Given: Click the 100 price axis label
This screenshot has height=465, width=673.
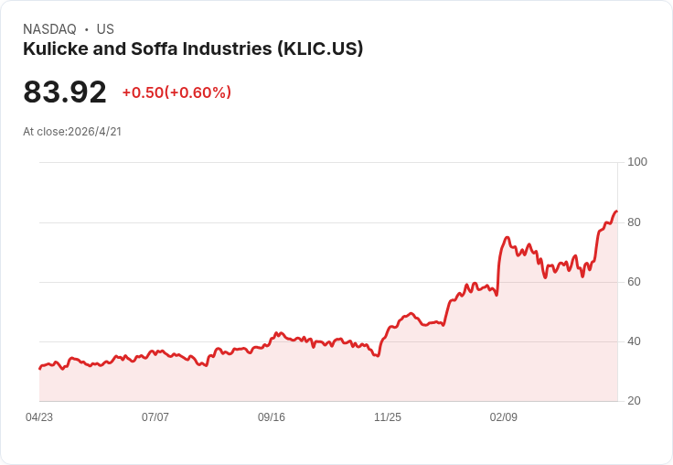Looking at the screenshot, I should click(637, 162).
